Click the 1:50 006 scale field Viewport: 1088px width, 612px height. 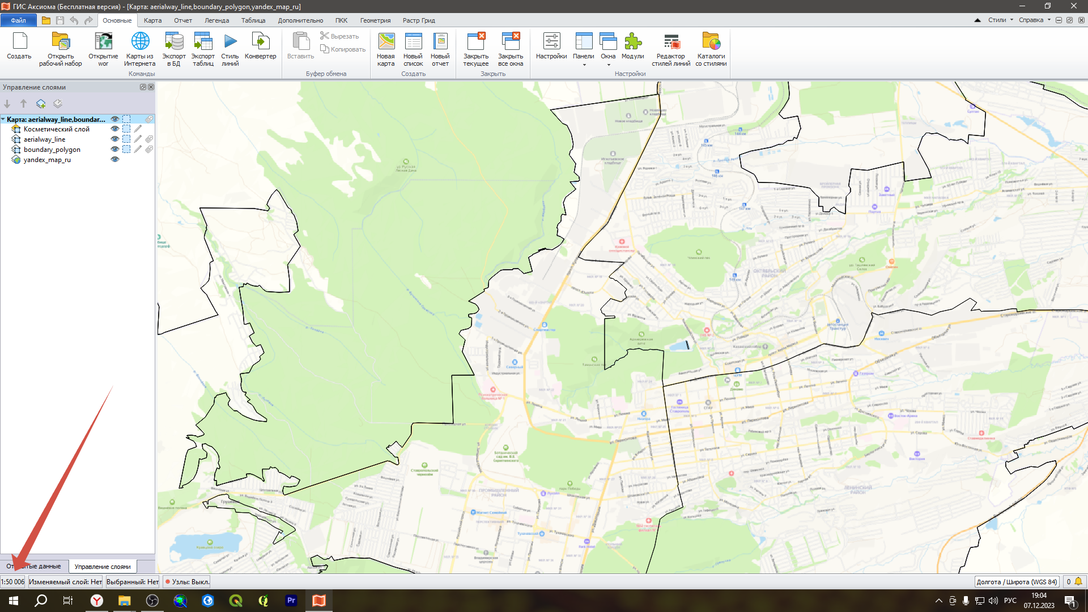(x=12, y=582)
